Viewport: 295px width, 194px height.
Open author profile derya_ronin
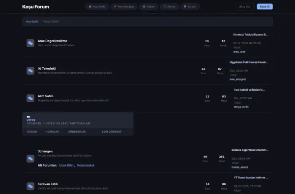[241, 107]
